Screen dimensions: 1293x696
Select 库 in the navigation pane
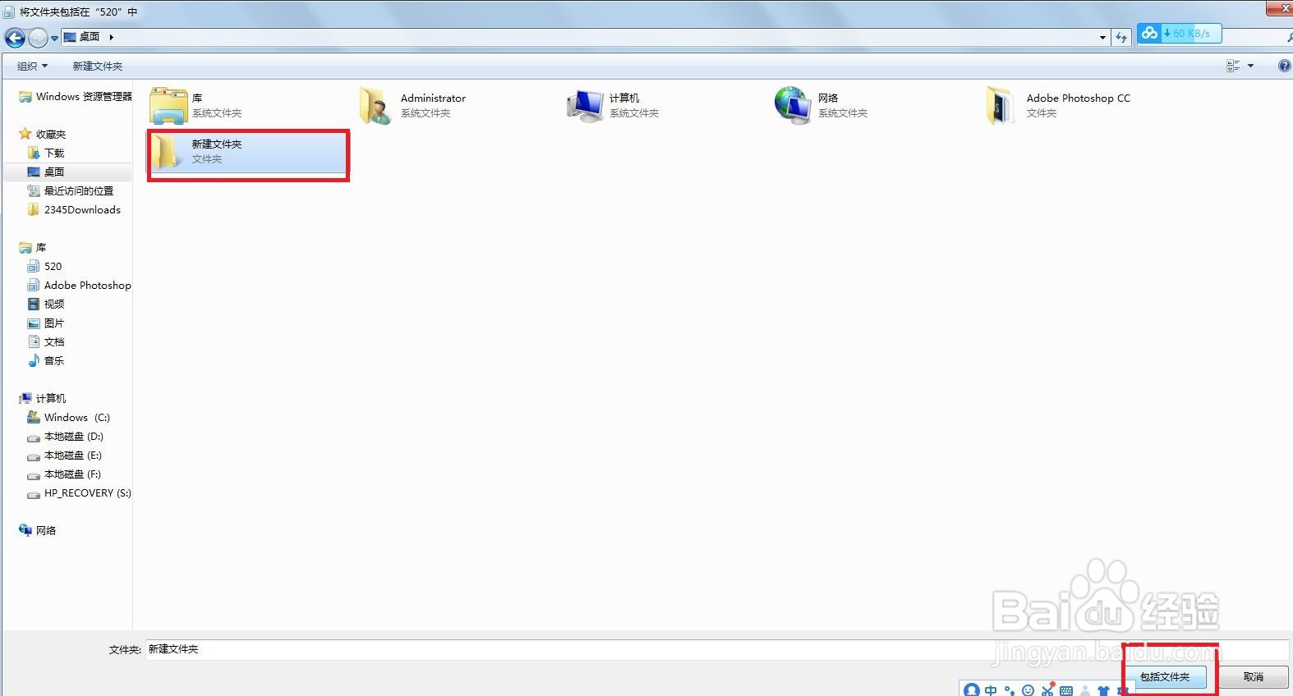click(x=33, y=247)
